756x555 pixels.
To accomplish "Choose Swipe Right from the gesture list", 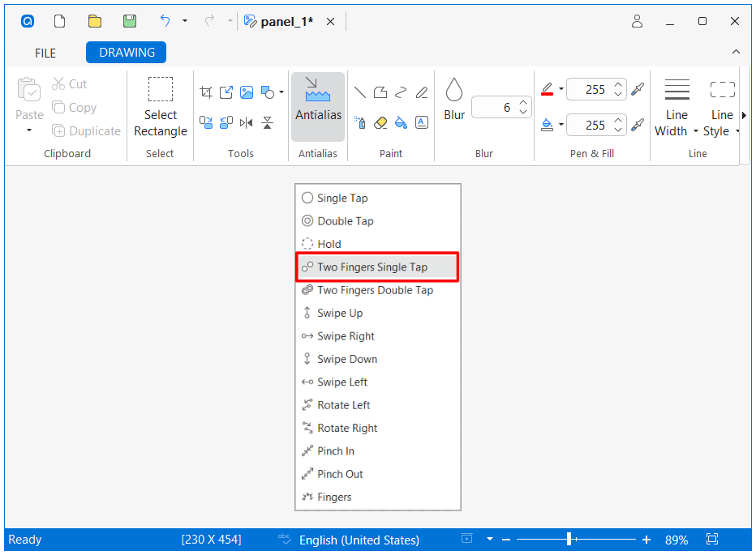I will 346,336.
